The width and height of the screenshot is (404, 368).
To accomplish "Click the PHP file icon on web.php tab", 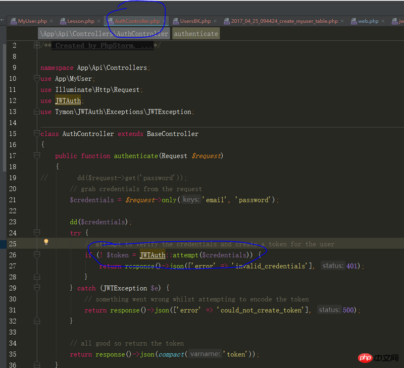I will (x=353, y=21).
